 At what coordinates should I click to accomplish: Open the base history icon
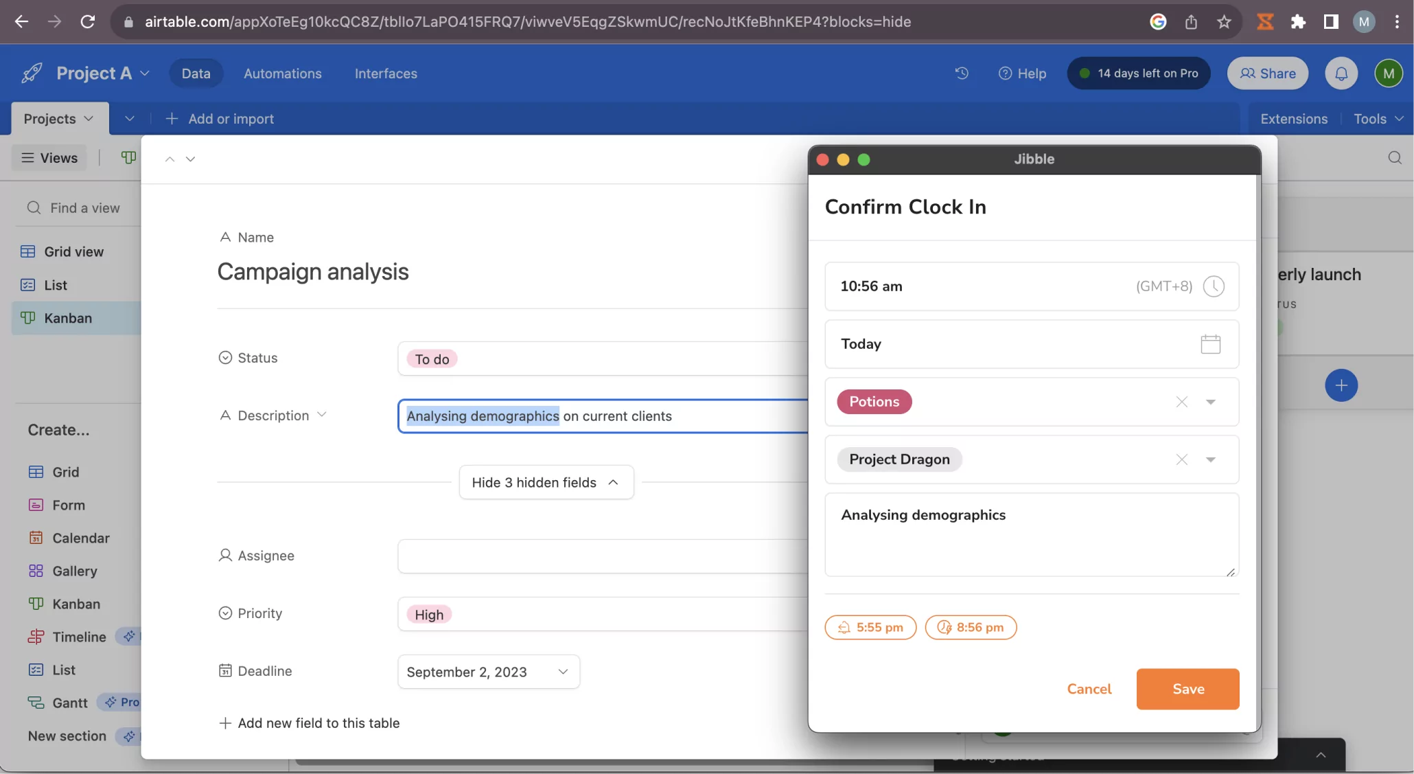tap(962, 73)
